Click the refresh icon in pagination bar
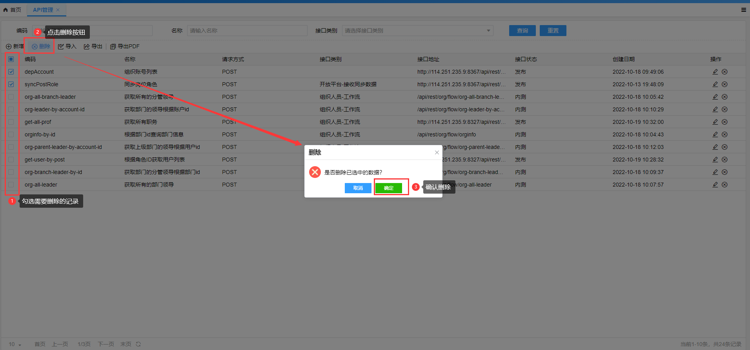This screenshot has height=350, width=750. 138,344
